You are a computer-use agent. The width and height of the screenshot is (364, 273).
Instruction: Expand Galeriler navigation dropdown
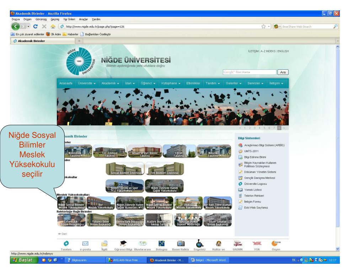pyautogui.click(x=234, y=83)
